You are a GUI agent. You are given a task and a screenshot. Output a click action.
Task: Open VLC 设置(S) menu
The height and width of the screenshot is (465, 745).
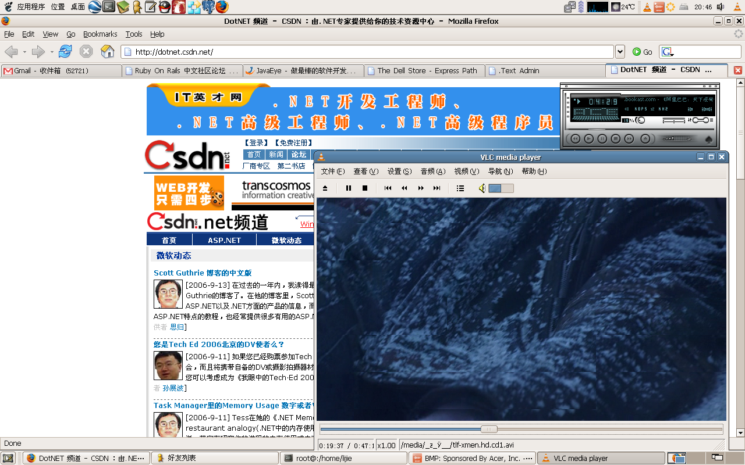pos(400,171)
